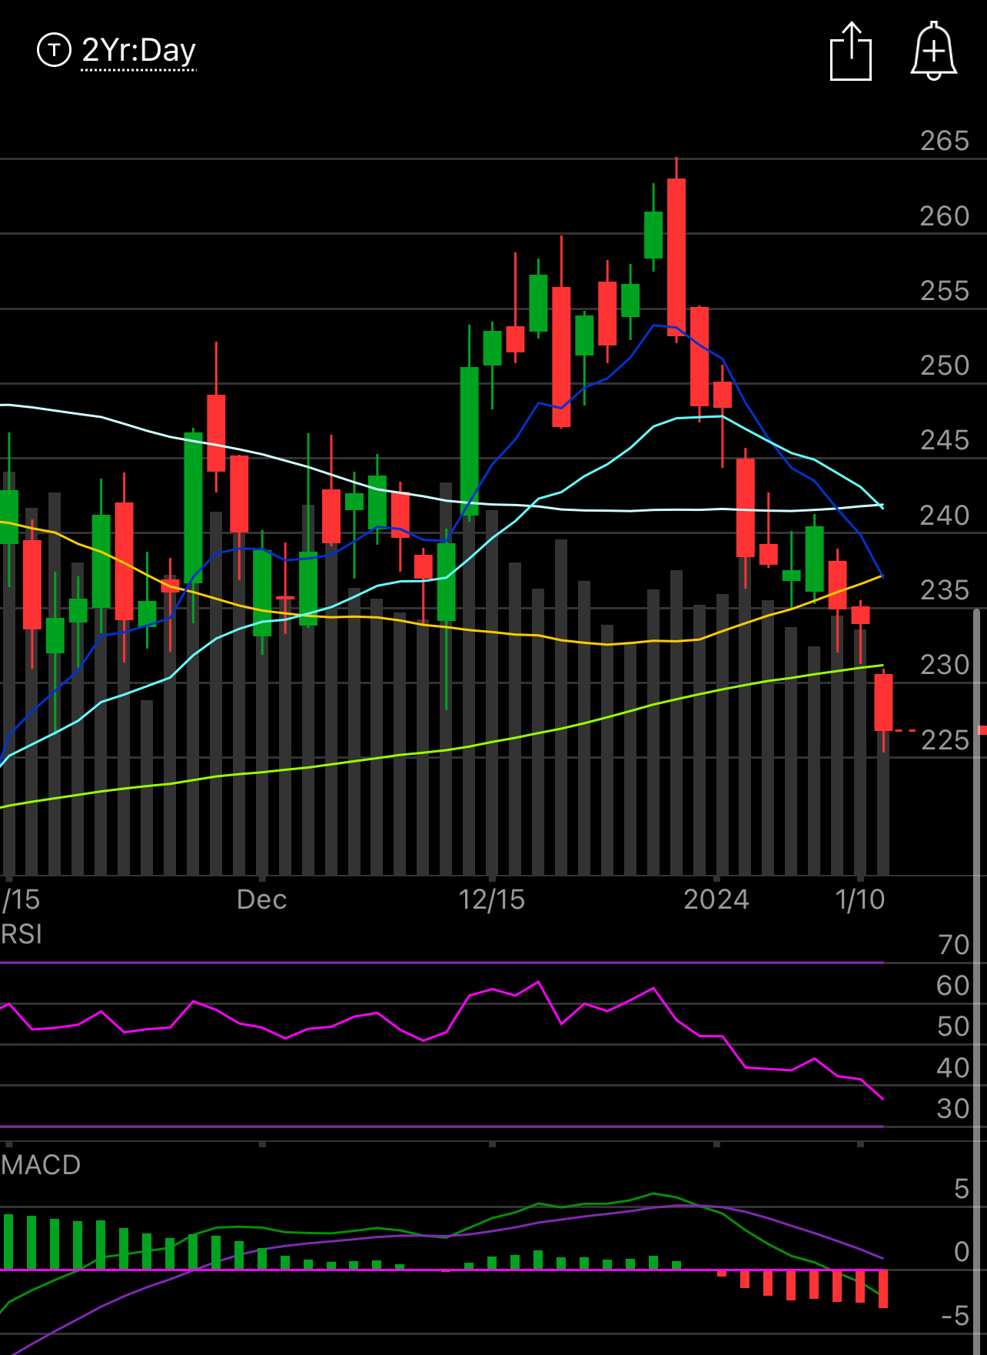Tap the 2024 date axis label
The height and width of the screenshot is (1355, 987).
pos(716,899)
